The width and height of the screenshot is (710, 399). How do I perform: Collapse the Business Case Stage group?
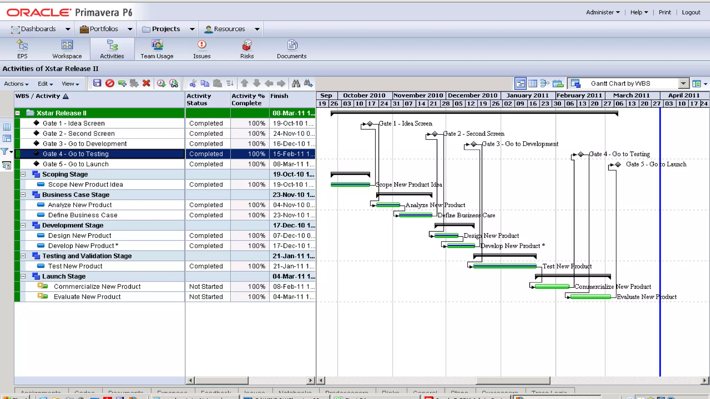pos(23,195)
